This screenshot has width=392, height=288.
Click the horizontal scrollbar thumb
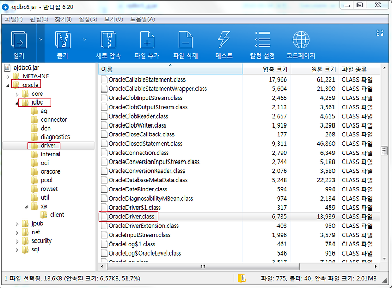pos(203,267)
